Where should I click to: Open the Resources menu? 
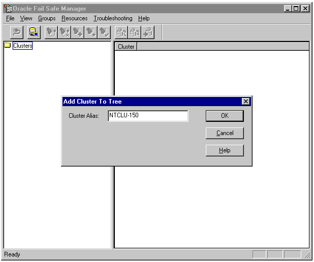coord(75,18)
